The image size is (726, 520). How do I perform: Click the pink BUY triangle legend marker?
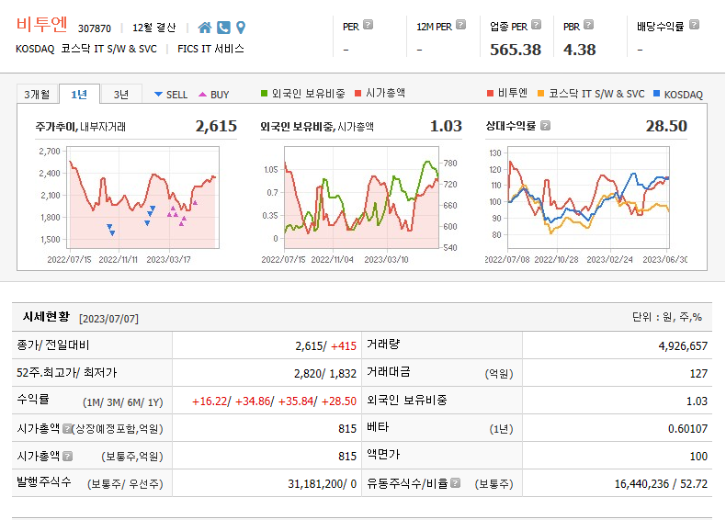202,95
